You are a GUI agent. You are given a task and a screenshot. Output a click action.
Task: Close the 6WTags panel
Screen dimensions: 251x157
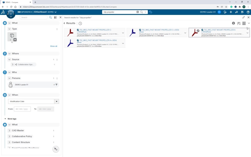(60, 17)
